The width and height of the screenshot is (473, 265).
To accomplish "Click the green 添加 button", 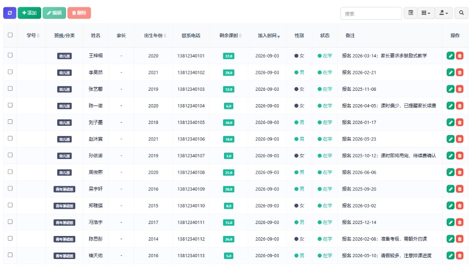I will click(29, 13).
